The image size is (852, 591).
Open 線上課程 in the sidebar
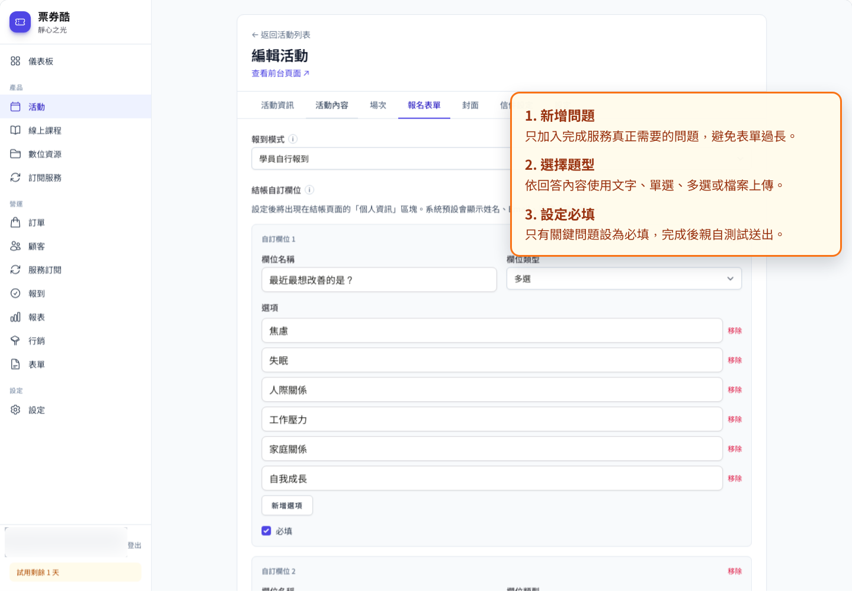click(75, 130)
